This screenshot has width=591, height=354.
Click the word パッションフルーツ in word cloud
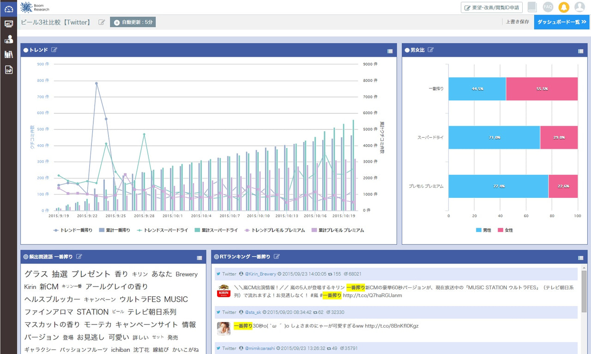[84, 350]
